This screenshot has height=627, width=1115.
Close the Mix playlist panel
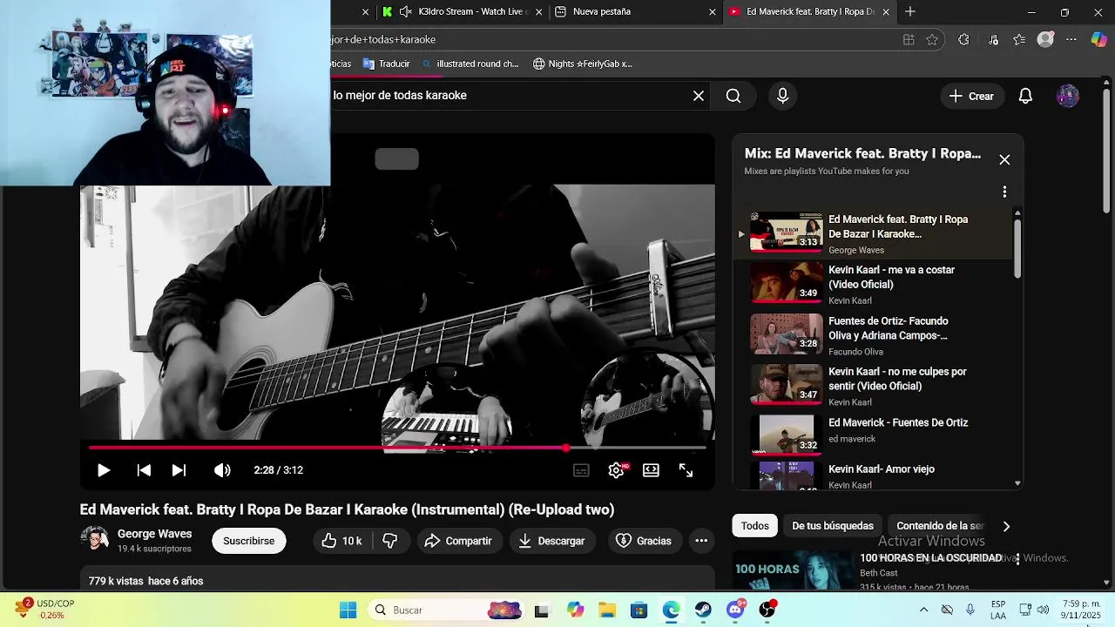[x=1004, y=159]
